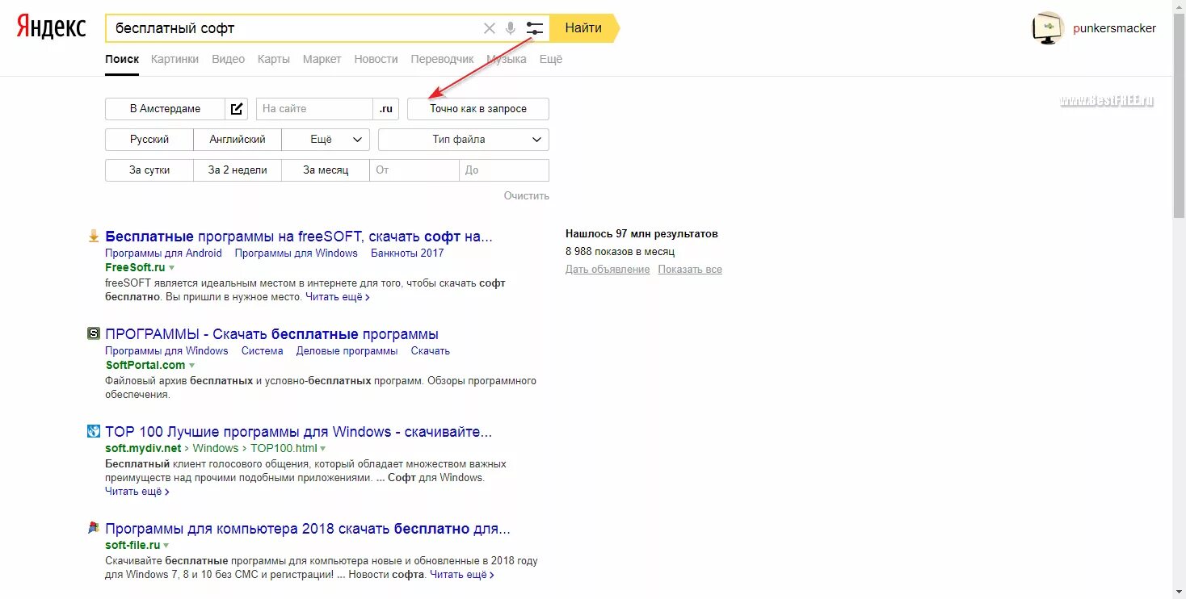
Task: Switch to the Карты tab
Action: pyautogui.click(x=274, y=59)
